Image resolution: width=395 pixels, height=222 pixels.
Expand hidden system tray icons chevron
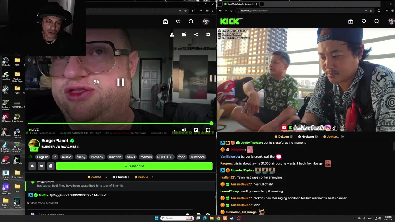pos(354,218)
